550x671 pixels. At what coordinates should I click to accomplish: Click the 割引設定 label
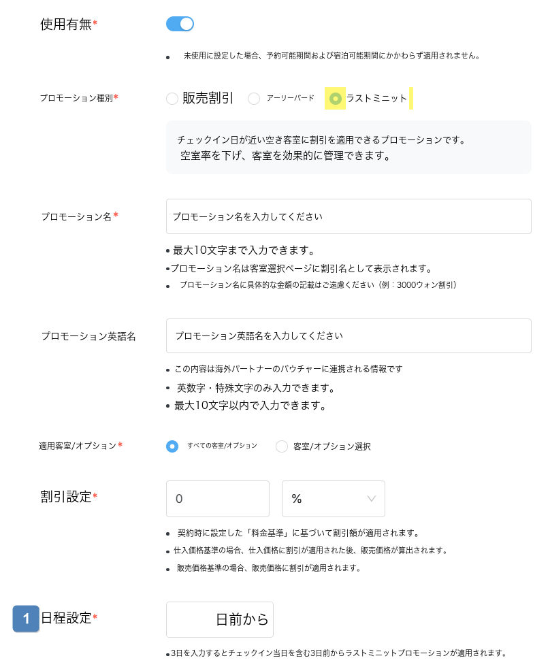[x=66, y=497]
